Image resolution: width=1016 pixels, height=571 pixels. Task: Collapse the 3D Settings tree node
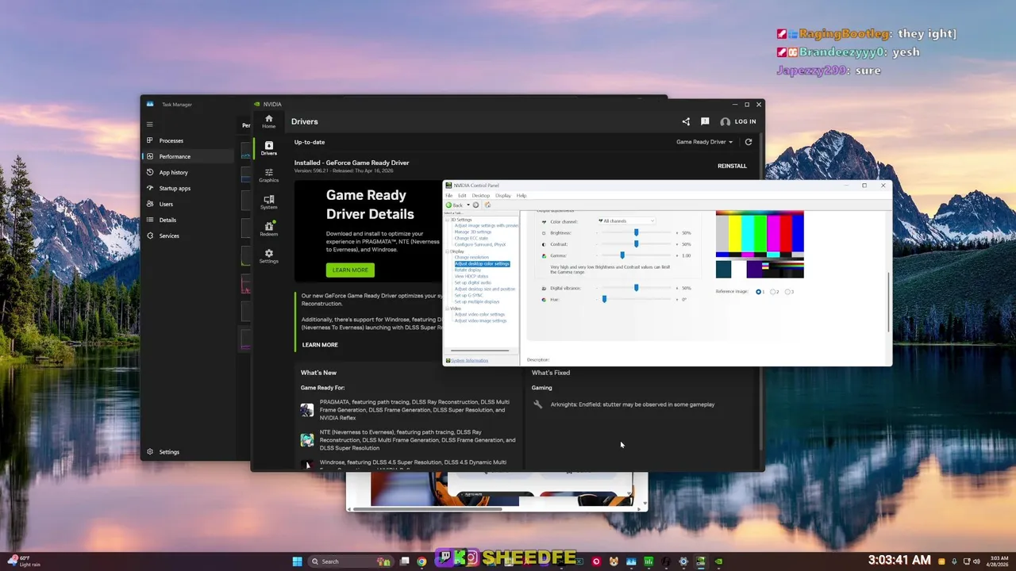click(447, 220)
